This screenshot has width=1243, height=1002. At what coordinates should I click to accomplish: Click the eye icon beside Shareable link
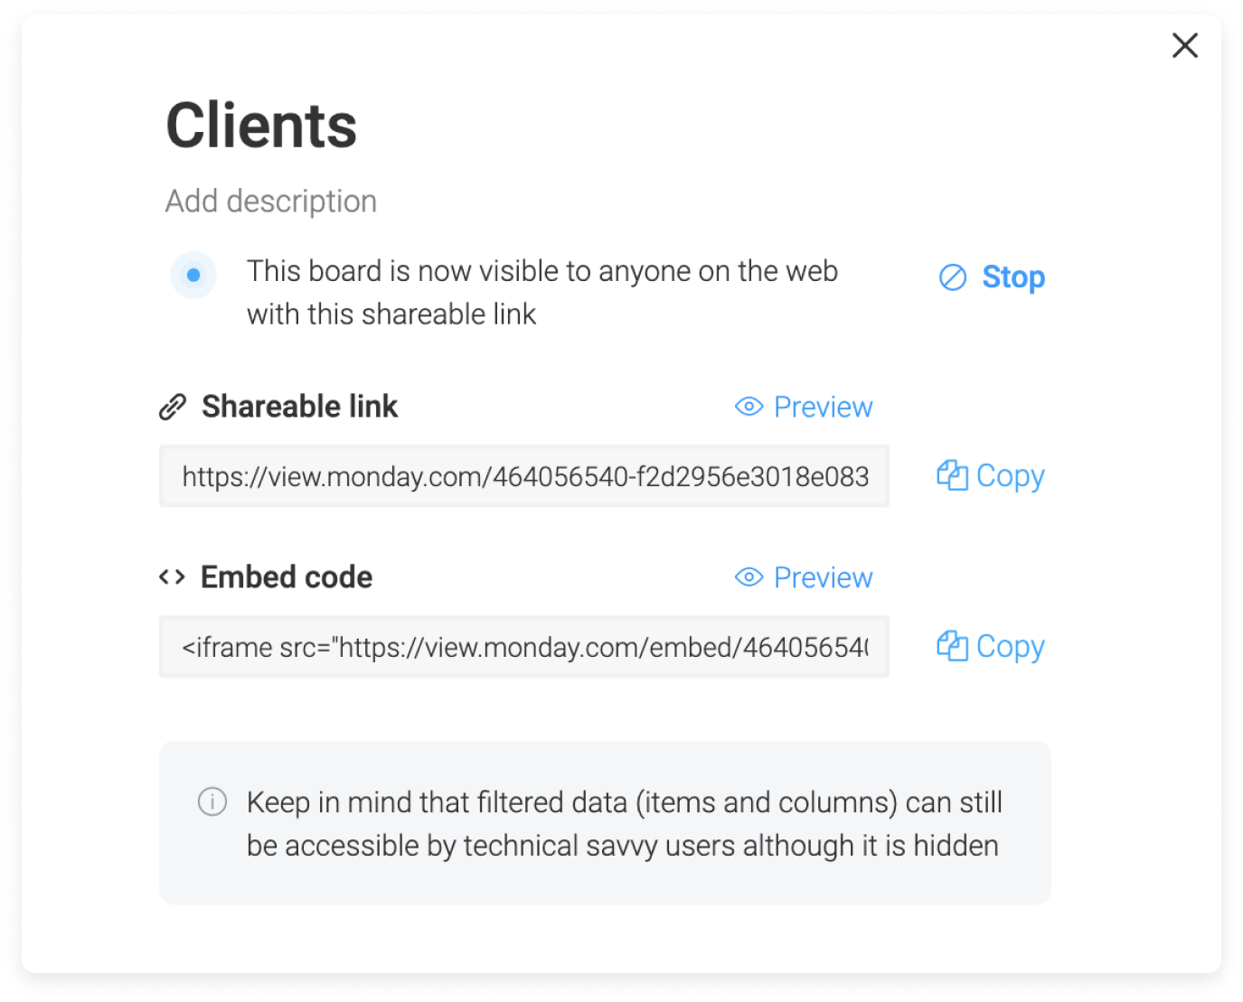[749, 407]
